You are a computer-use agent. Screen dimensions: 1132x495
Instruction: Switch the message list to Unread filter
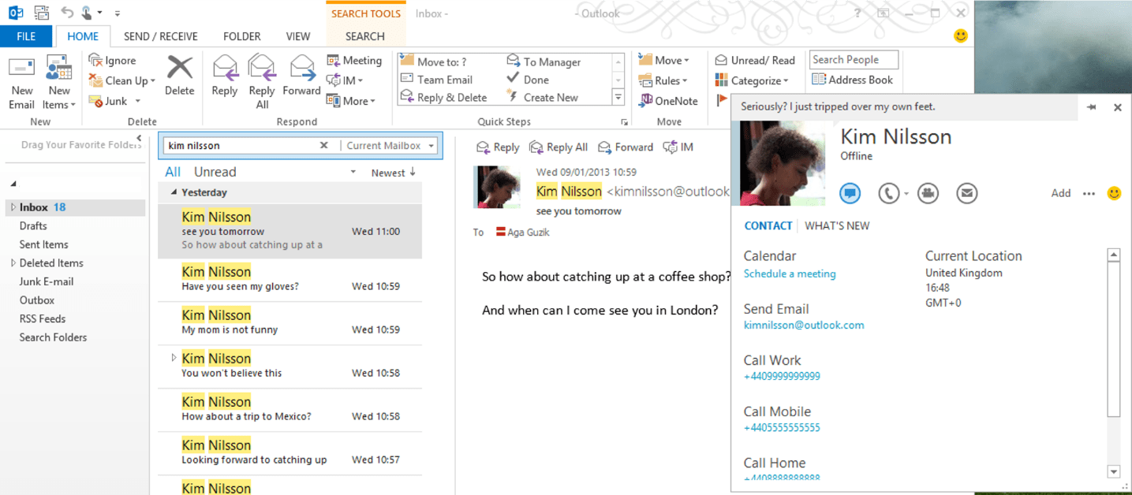[x=214, y=171]
